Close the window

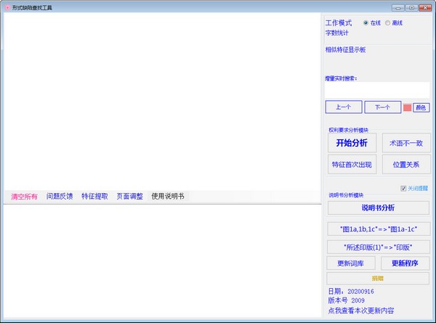(425, 8)
